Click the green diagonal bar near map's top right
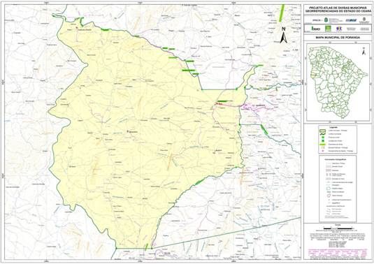This screenshot has height=264, width=374. click(282, 13)
